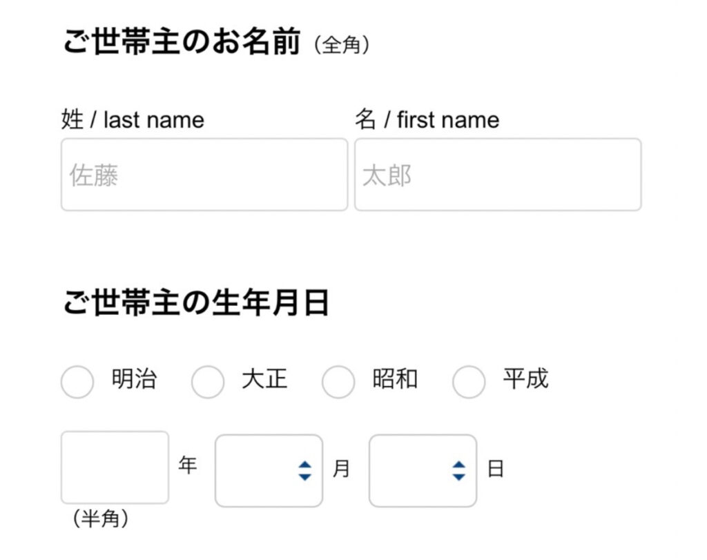Choose the 昭和 era radio button

point(338,382)
